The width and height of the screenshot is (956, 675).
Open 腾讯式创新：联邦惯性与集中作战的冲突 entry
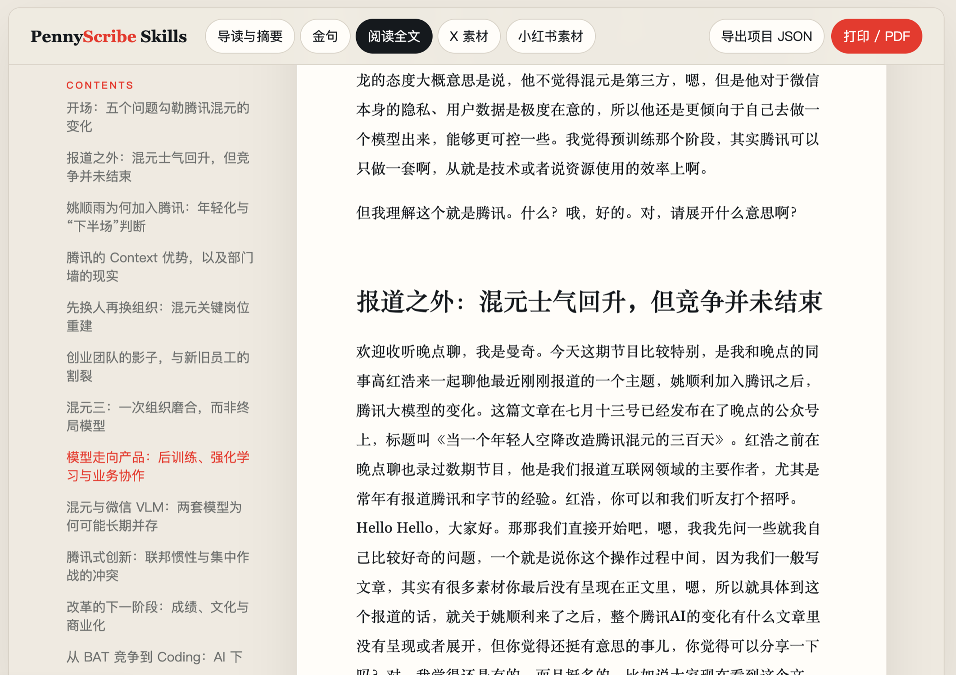(x=158, y=567)
